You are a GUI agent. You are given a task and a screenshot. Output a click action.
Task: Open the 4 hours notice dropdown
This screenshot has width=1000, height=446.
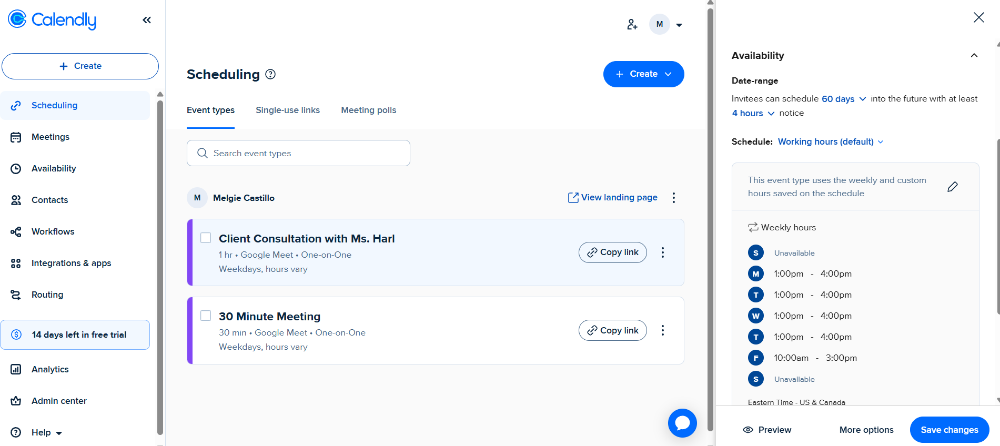753,113
